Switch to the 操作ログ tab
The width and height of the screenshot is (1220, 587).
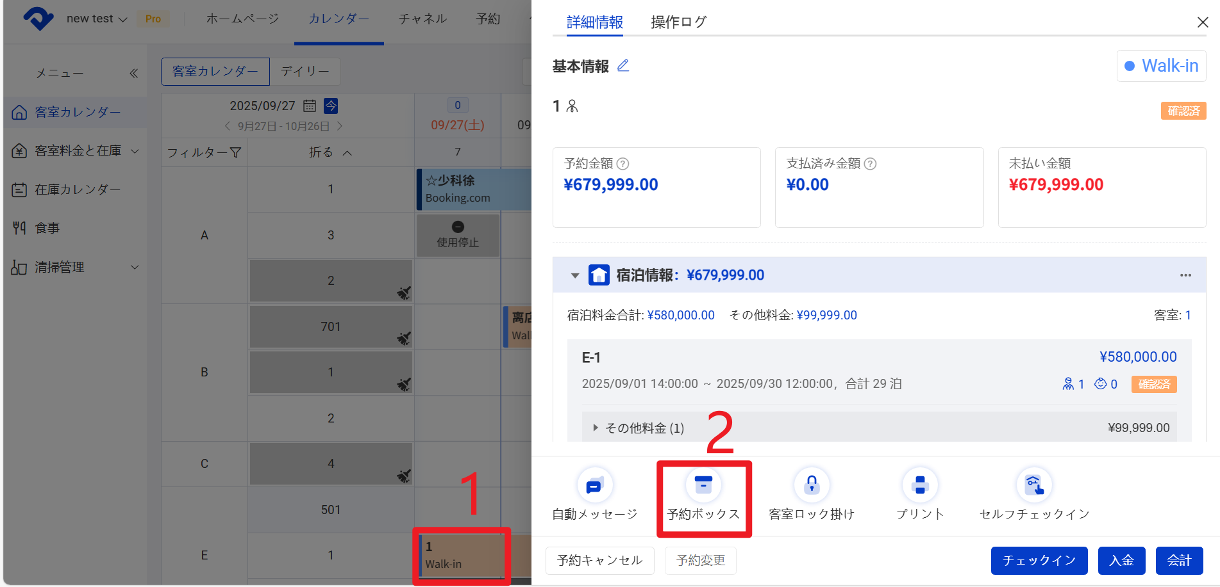(x=678, y=22)
